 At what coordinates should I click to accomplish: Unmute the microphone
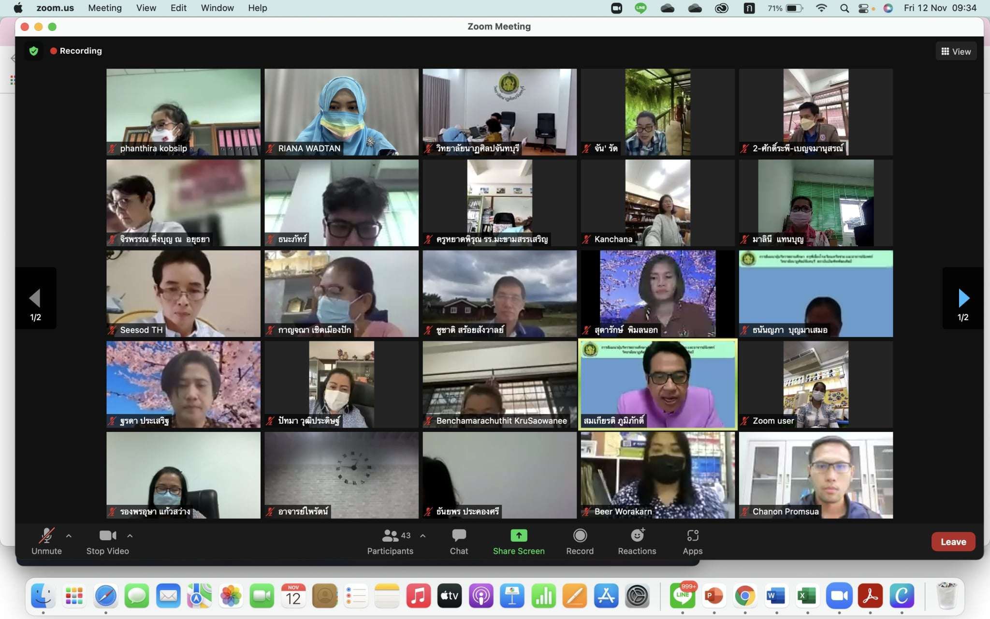pyautogui.click(x=46, y=535)
